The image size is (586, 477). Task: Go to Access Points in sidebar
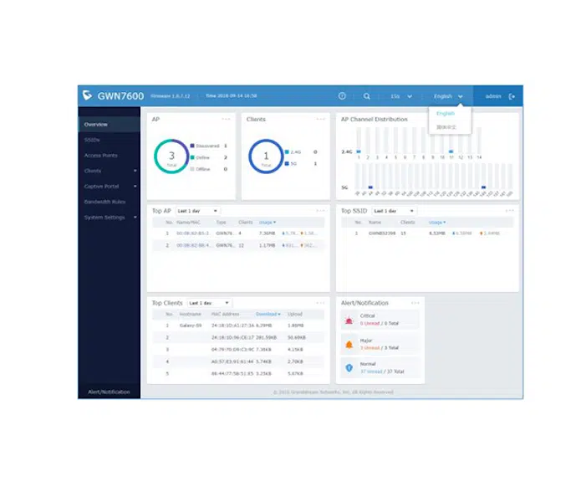[101, 156]
